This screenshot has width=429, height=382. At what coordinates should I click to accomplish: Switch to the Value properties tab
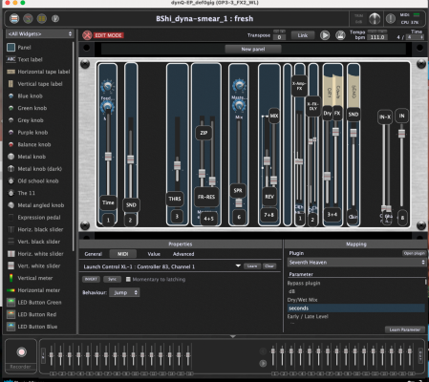pyautogui.click(x=154, y=254)
